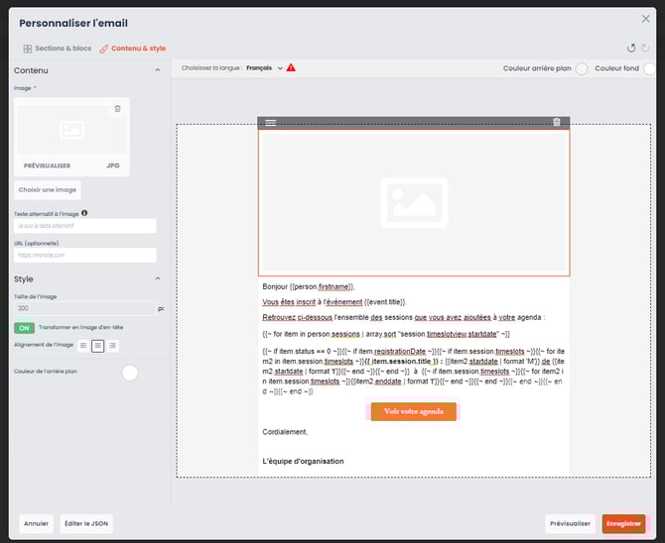The image size is (665, 543).
Task: Click the Choisir une image button
Action: pos(48,189)
